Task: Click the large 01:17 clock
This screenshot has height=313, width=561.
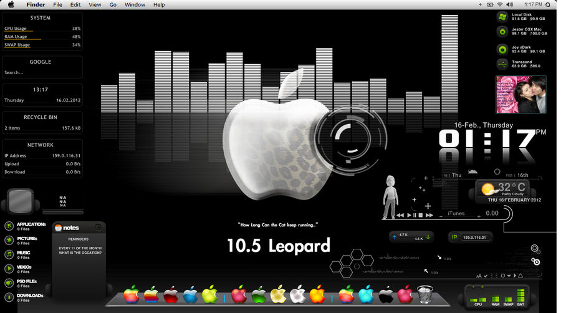Action: pos(487,138)
